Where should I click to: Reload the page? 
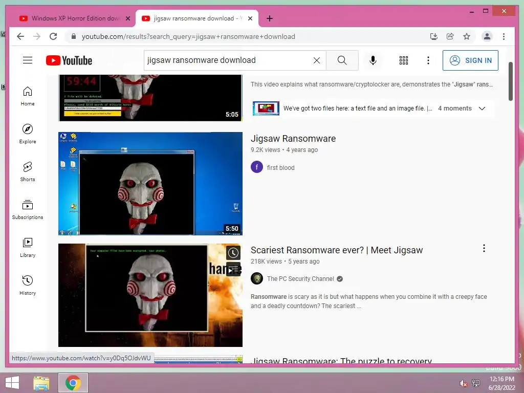[x=53, y=36]
